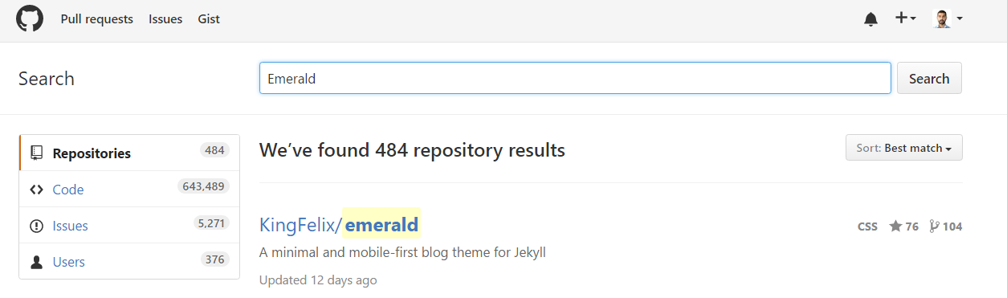This screenshot has height=298, width=1007.
Task: Open the plus create-new menu
Action: pyautogui.click(x=906, y=18)
